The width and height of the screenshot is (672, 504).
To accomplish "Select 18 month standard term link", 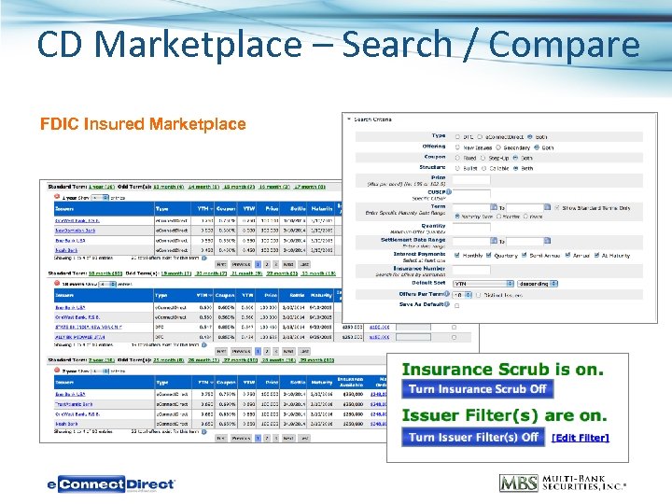I will tap(105, 273).
